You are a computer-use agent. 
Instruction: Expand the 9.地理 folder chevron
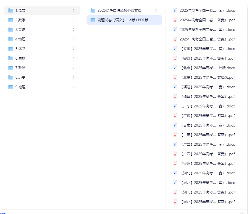click(x=74, y=87)
